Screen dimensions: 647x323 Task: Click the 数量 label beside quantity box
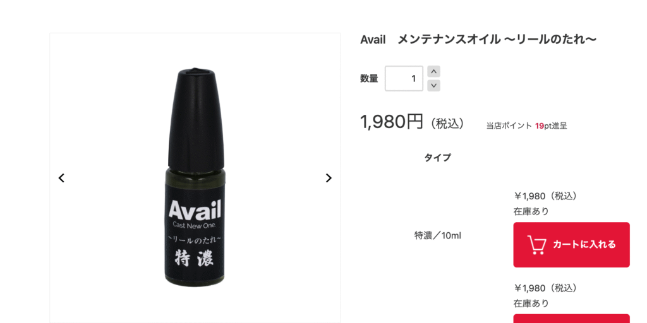coord(369,79)
